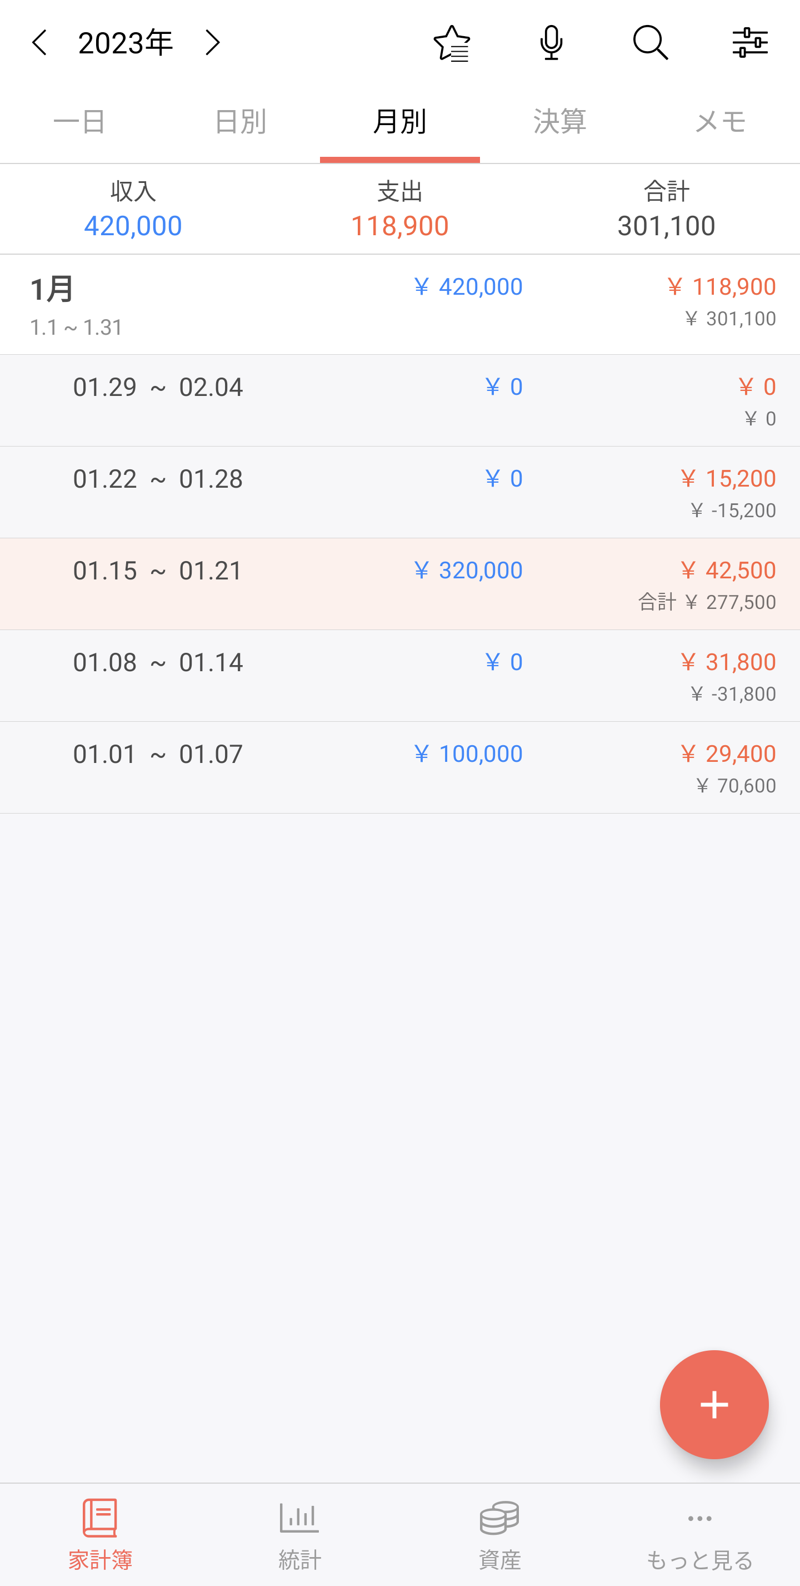Open the メモ tab
Image resolution: width=800 pixels, height=1586 pixels.
720,122
